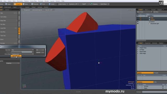Select the Directional Light item

point(155,23)
